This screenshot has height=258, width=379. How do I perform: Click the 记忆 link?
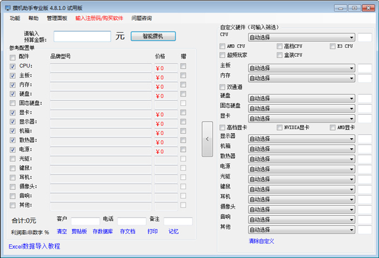click(x=173, y=232)
